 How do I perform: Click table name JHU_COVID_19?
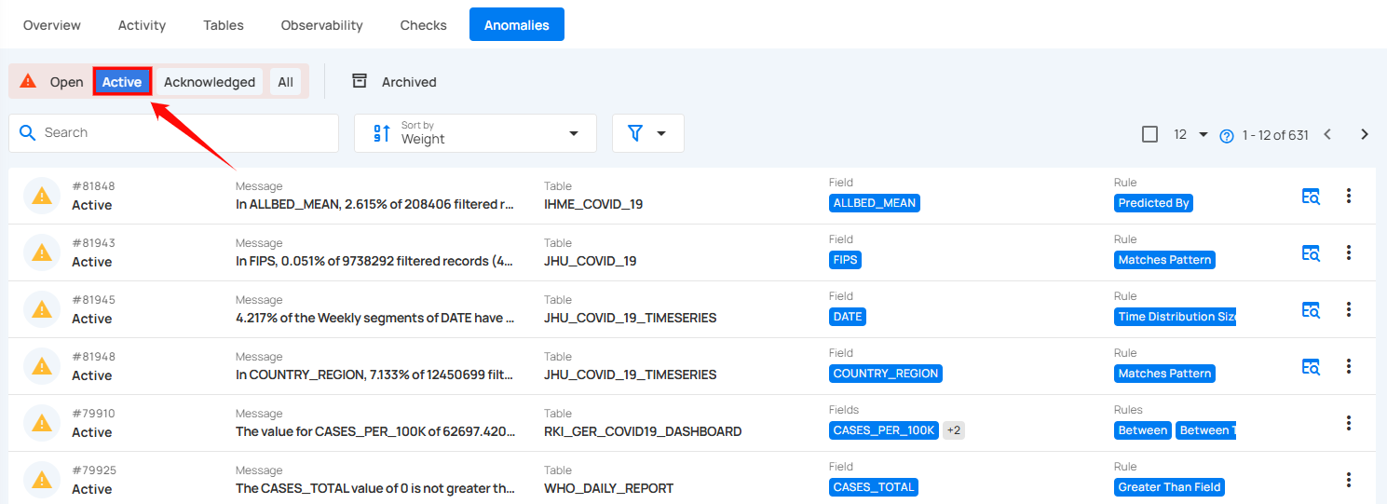(591, 261)
